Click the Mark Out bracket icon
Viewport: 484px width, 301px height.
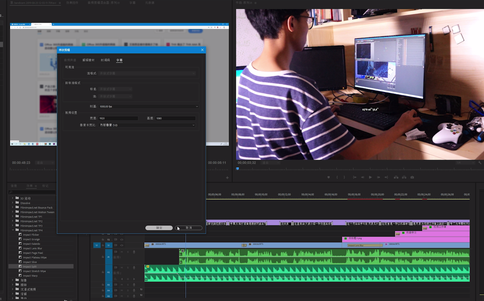point(344,177)
